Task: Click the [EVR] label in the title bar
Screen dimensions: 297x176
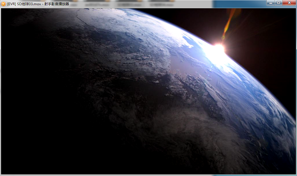Action: tap(11, 4)
